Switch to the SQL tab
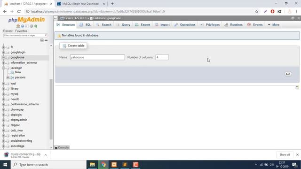Image resolution: width=301 pixels, height=169 pixels. pyautogui.click(x=86, y=25)
